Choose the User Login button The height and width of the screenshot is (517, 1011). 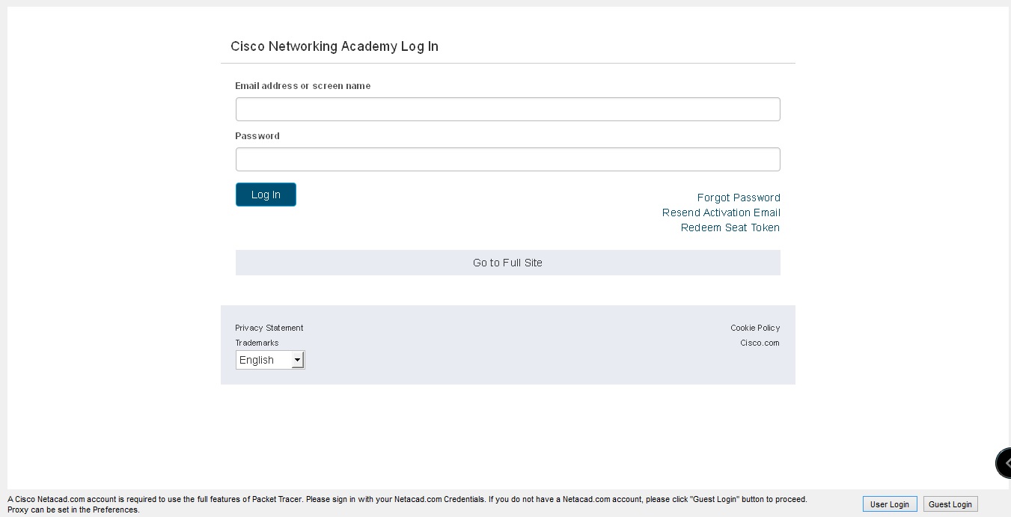(x=889, y=504)
